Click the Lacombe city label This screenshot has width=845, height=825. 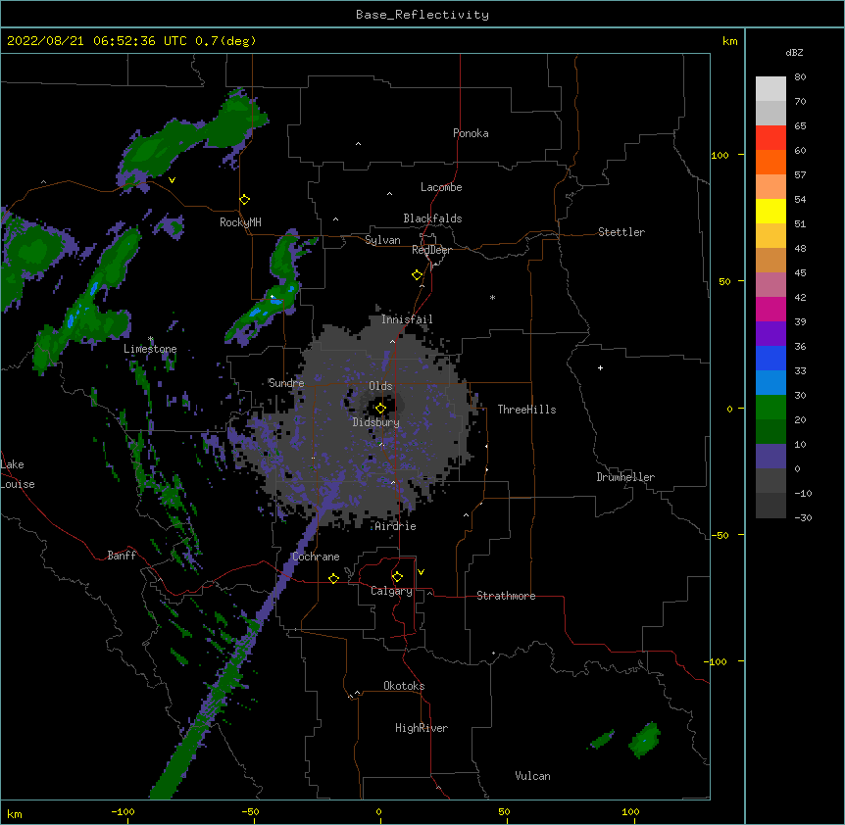click(x=441, y=187)
